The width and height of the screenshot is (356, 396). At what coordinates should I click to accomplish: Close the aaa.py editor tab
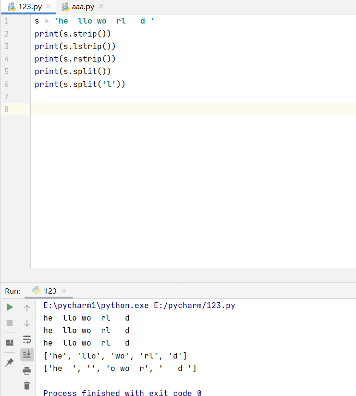click(x=101, y=6)
